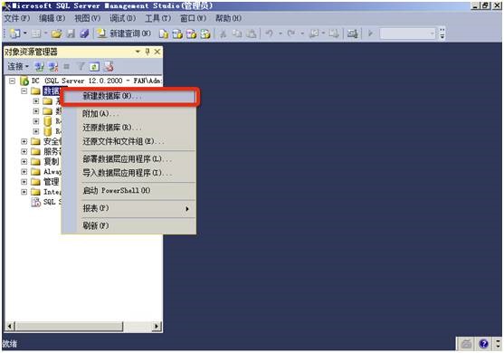Open the 连接 (Connect) dropdown in Object Explorer

(18, 67)
